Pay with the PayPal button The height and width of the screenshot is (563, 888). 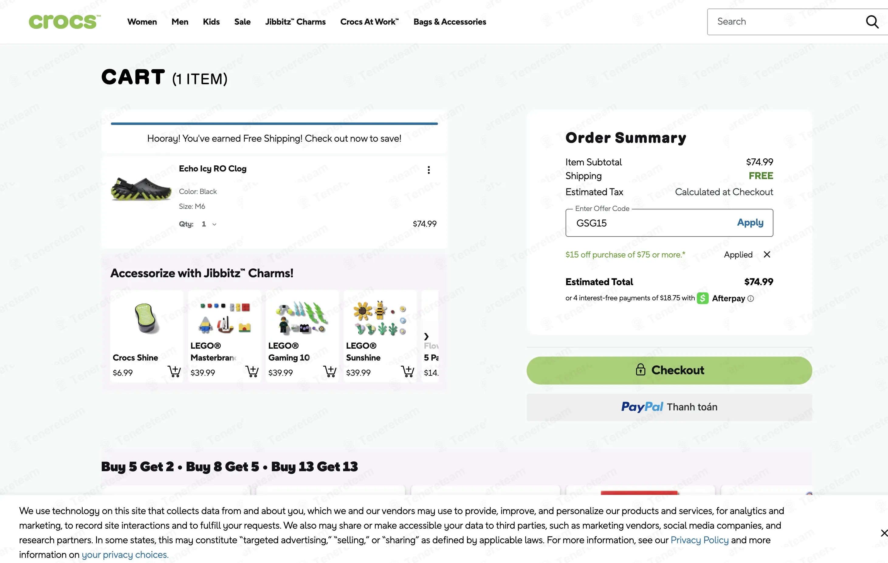click(x=669, y=407)
